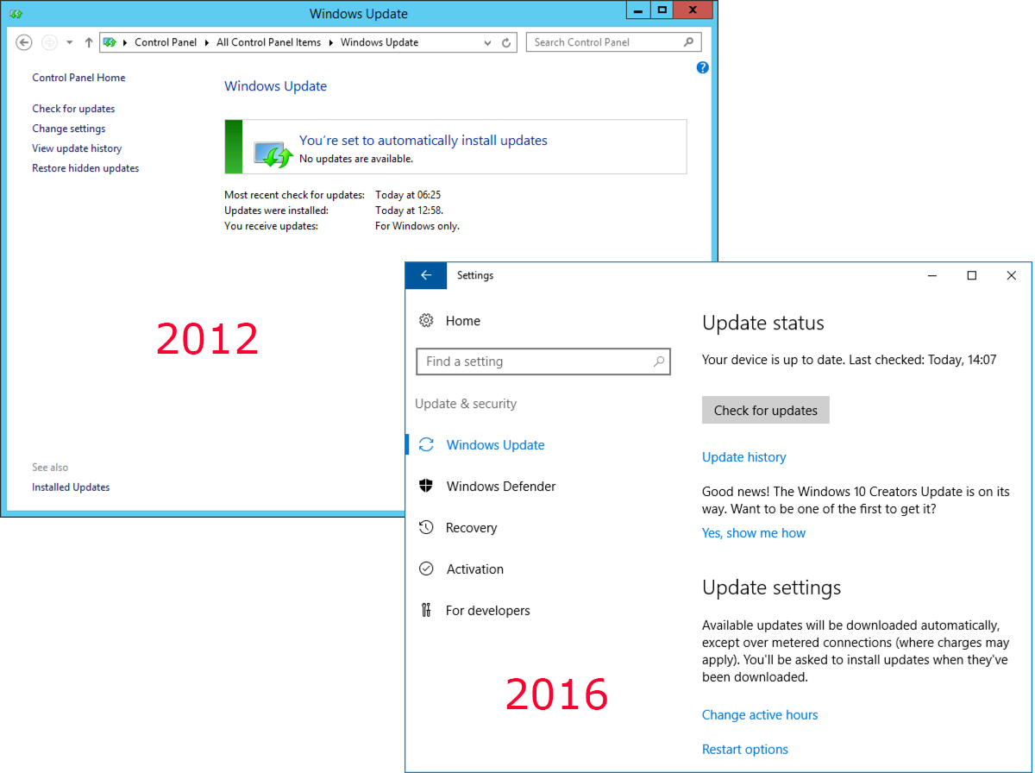Click the blue Windows Update heading in Control Panel
This screenshot has height=773, width=1035.
pos(275,86)
